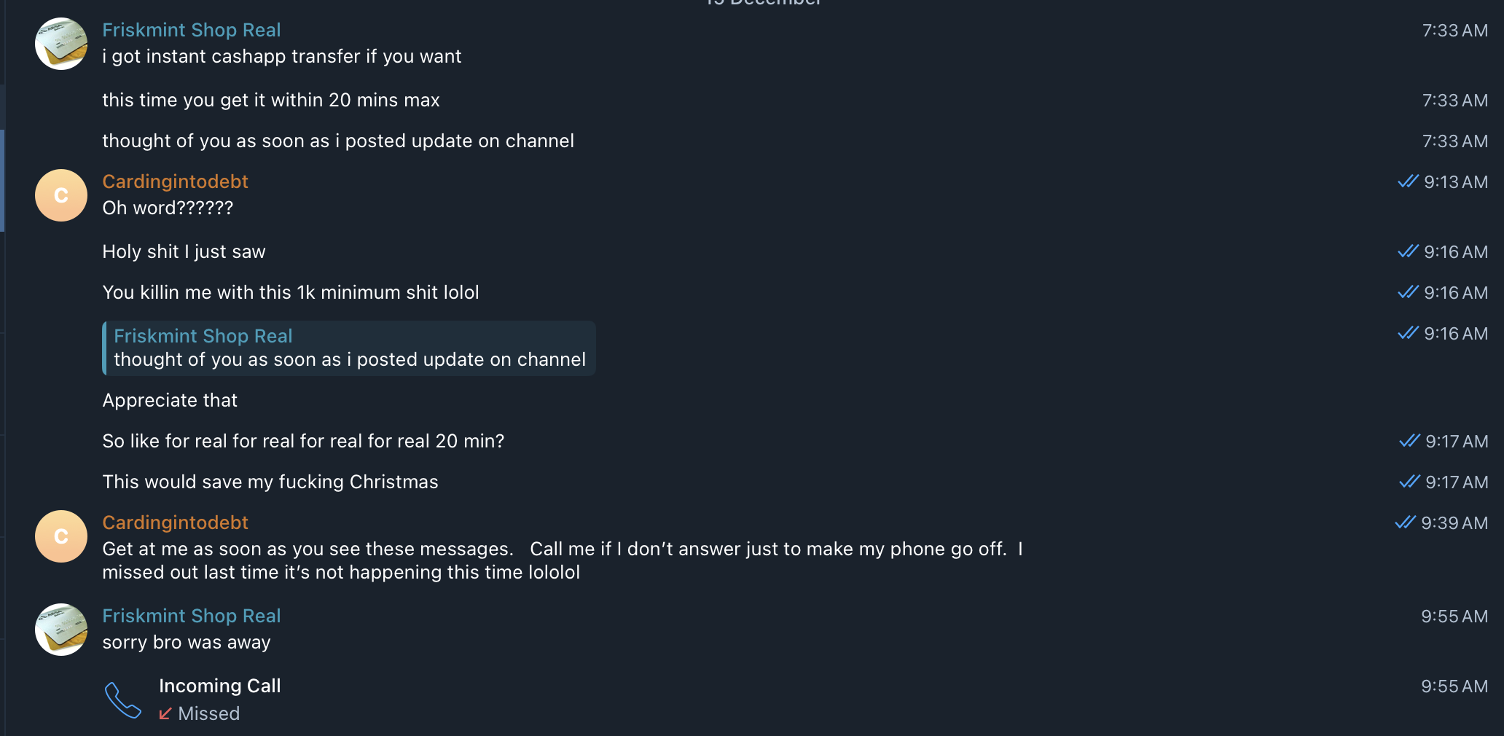Image resolution: width=1504 pixels, height=736 pixels.
Task: Click Friskmint Shop Real name above cashapp message
Action: click(x=191, y=30)
